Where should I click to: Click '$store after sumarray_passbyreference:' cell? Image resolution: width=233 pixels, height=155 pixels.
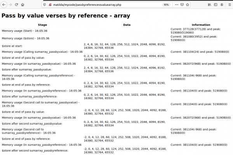pyautogui.click(x=30, y=96)
